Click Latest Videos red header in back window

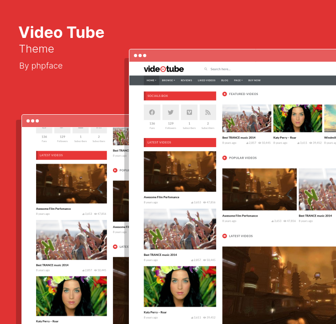click(x=71, y=155)
